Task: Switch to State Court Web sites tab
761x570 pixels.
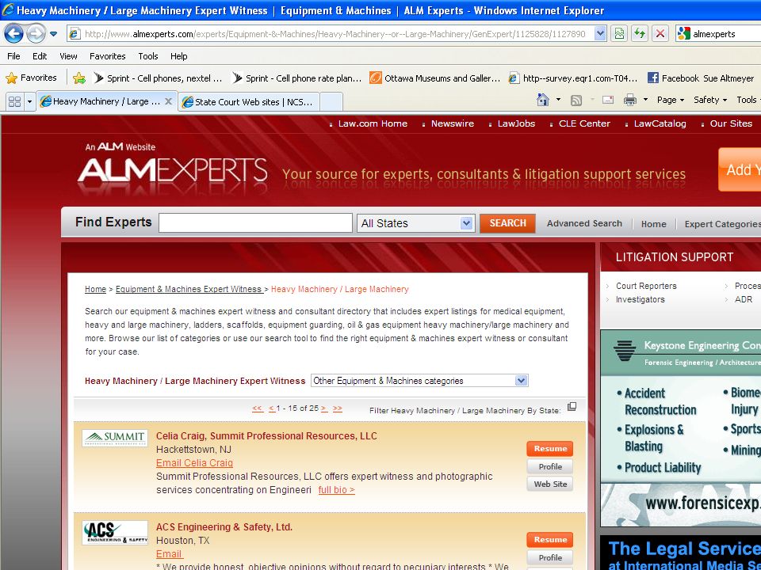Action: pos(248,102)
